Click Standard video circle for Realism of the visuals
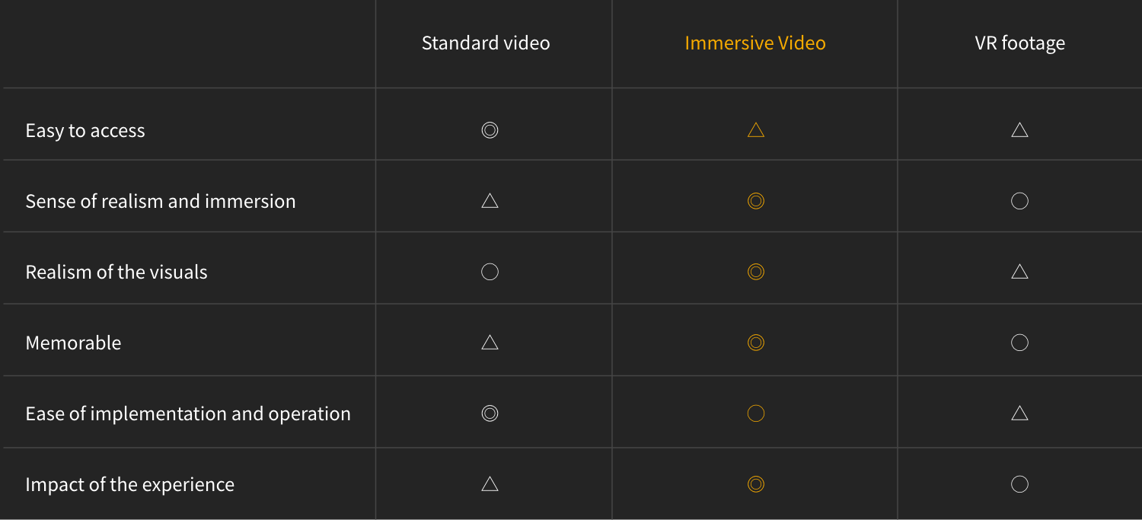Viewport: 1142px width, 520px height. point(490,272)
